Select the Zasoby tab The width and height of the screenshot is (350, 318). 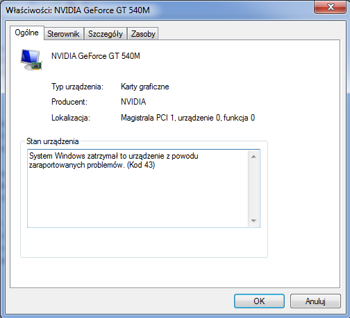coord(143,34)
